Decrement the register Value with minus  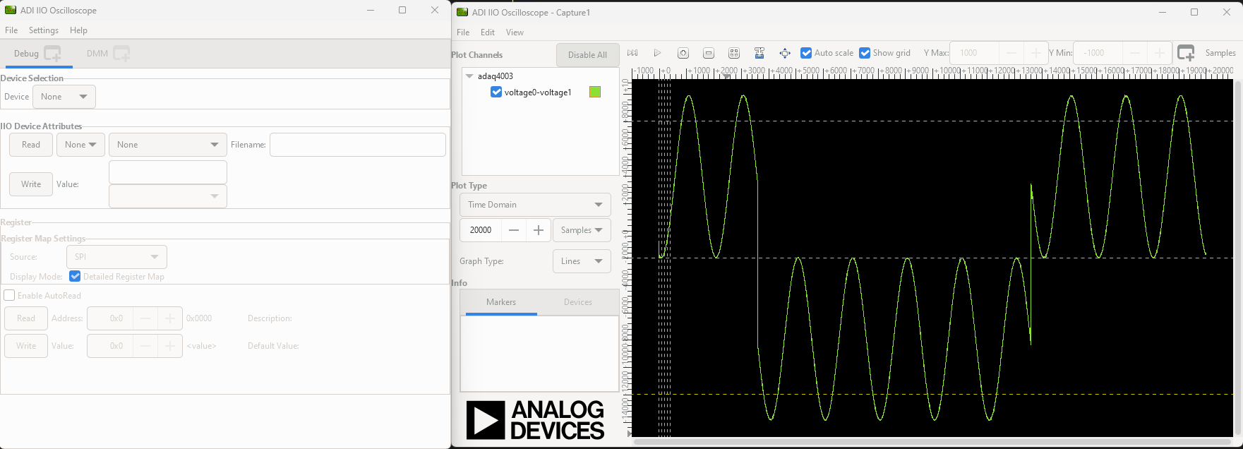pos(145,346)
